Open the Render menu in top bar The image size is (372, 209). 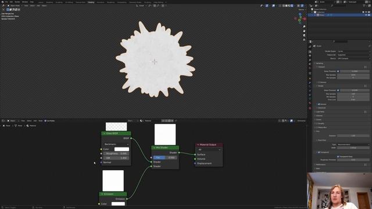tap(17, 2)
